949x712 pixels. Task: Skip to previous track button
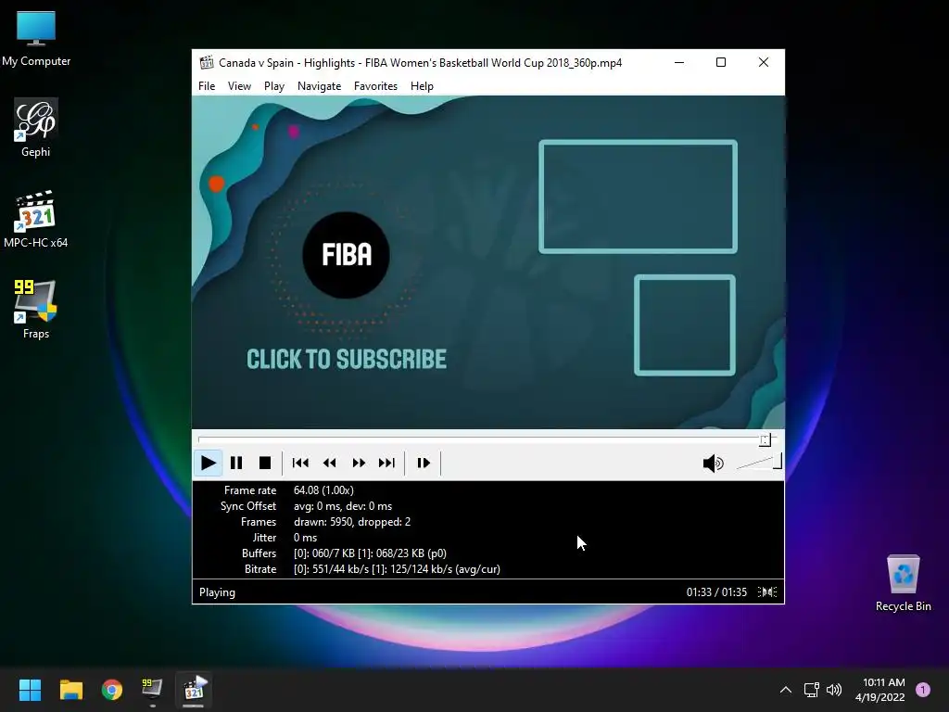click(300, 464)
